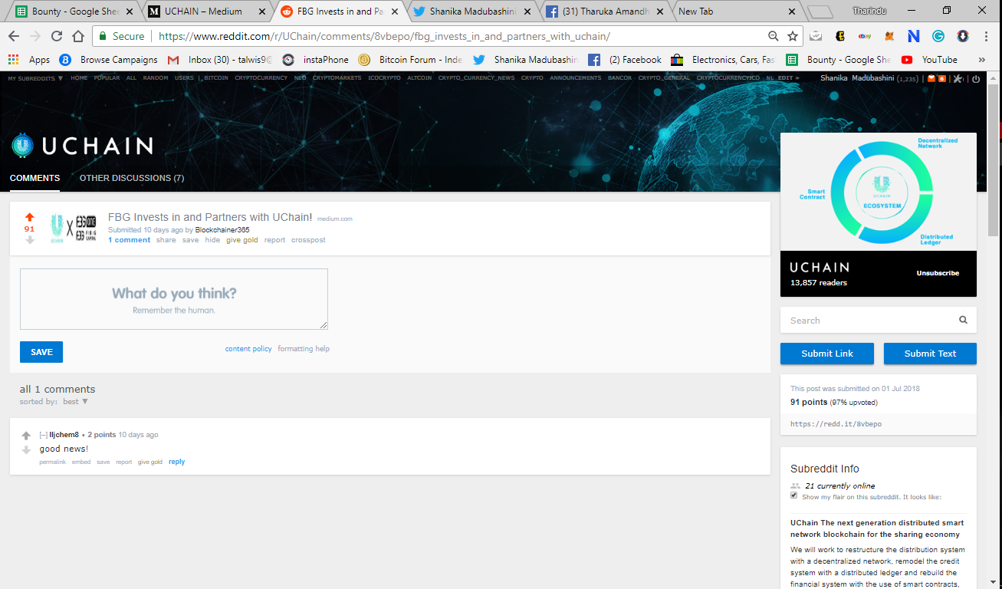Screen dimensions: 1002x589
Task: Click the eBay extension icon
Action: coord(864,36)
